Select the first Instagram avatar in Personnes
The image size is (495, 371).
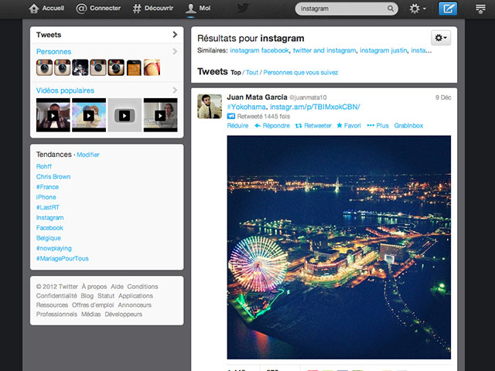[44, 67]
